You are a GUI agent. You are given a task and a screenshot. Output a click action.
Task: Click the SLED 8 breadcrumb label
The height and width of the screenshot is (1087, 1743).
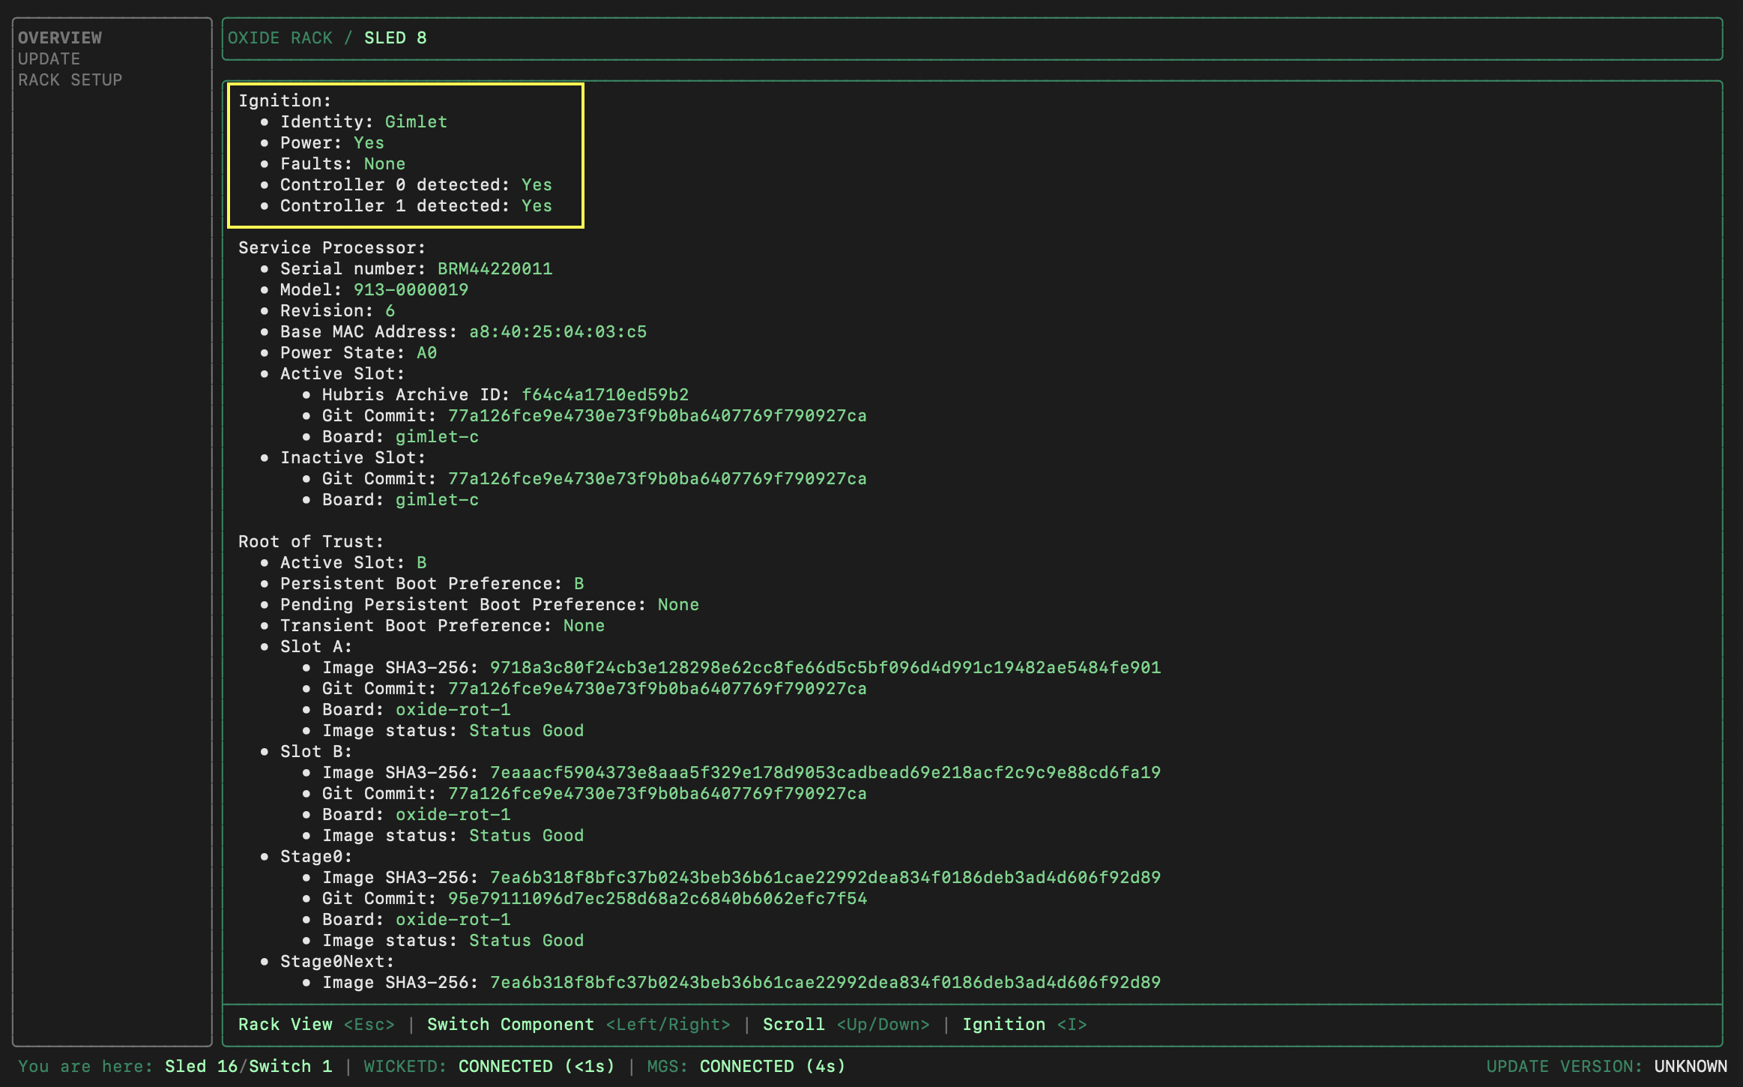click(395, 37)
